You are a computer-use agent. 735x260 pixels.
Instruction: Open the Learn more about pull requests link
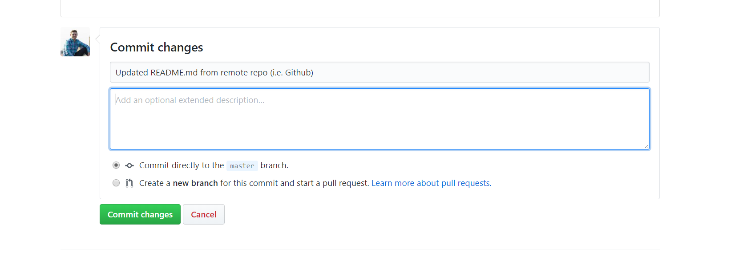point(432,183)
